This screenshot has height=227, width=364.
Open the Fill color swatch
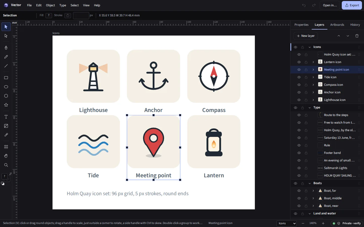[x=49, y=15]
